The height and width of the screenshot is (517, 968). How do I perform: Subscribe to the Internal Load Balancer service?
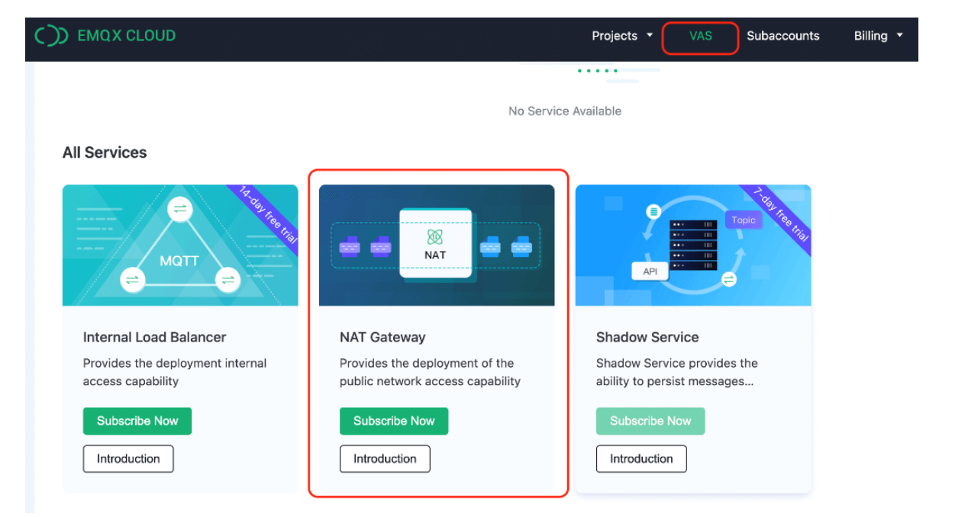click(x=137, y=421)
